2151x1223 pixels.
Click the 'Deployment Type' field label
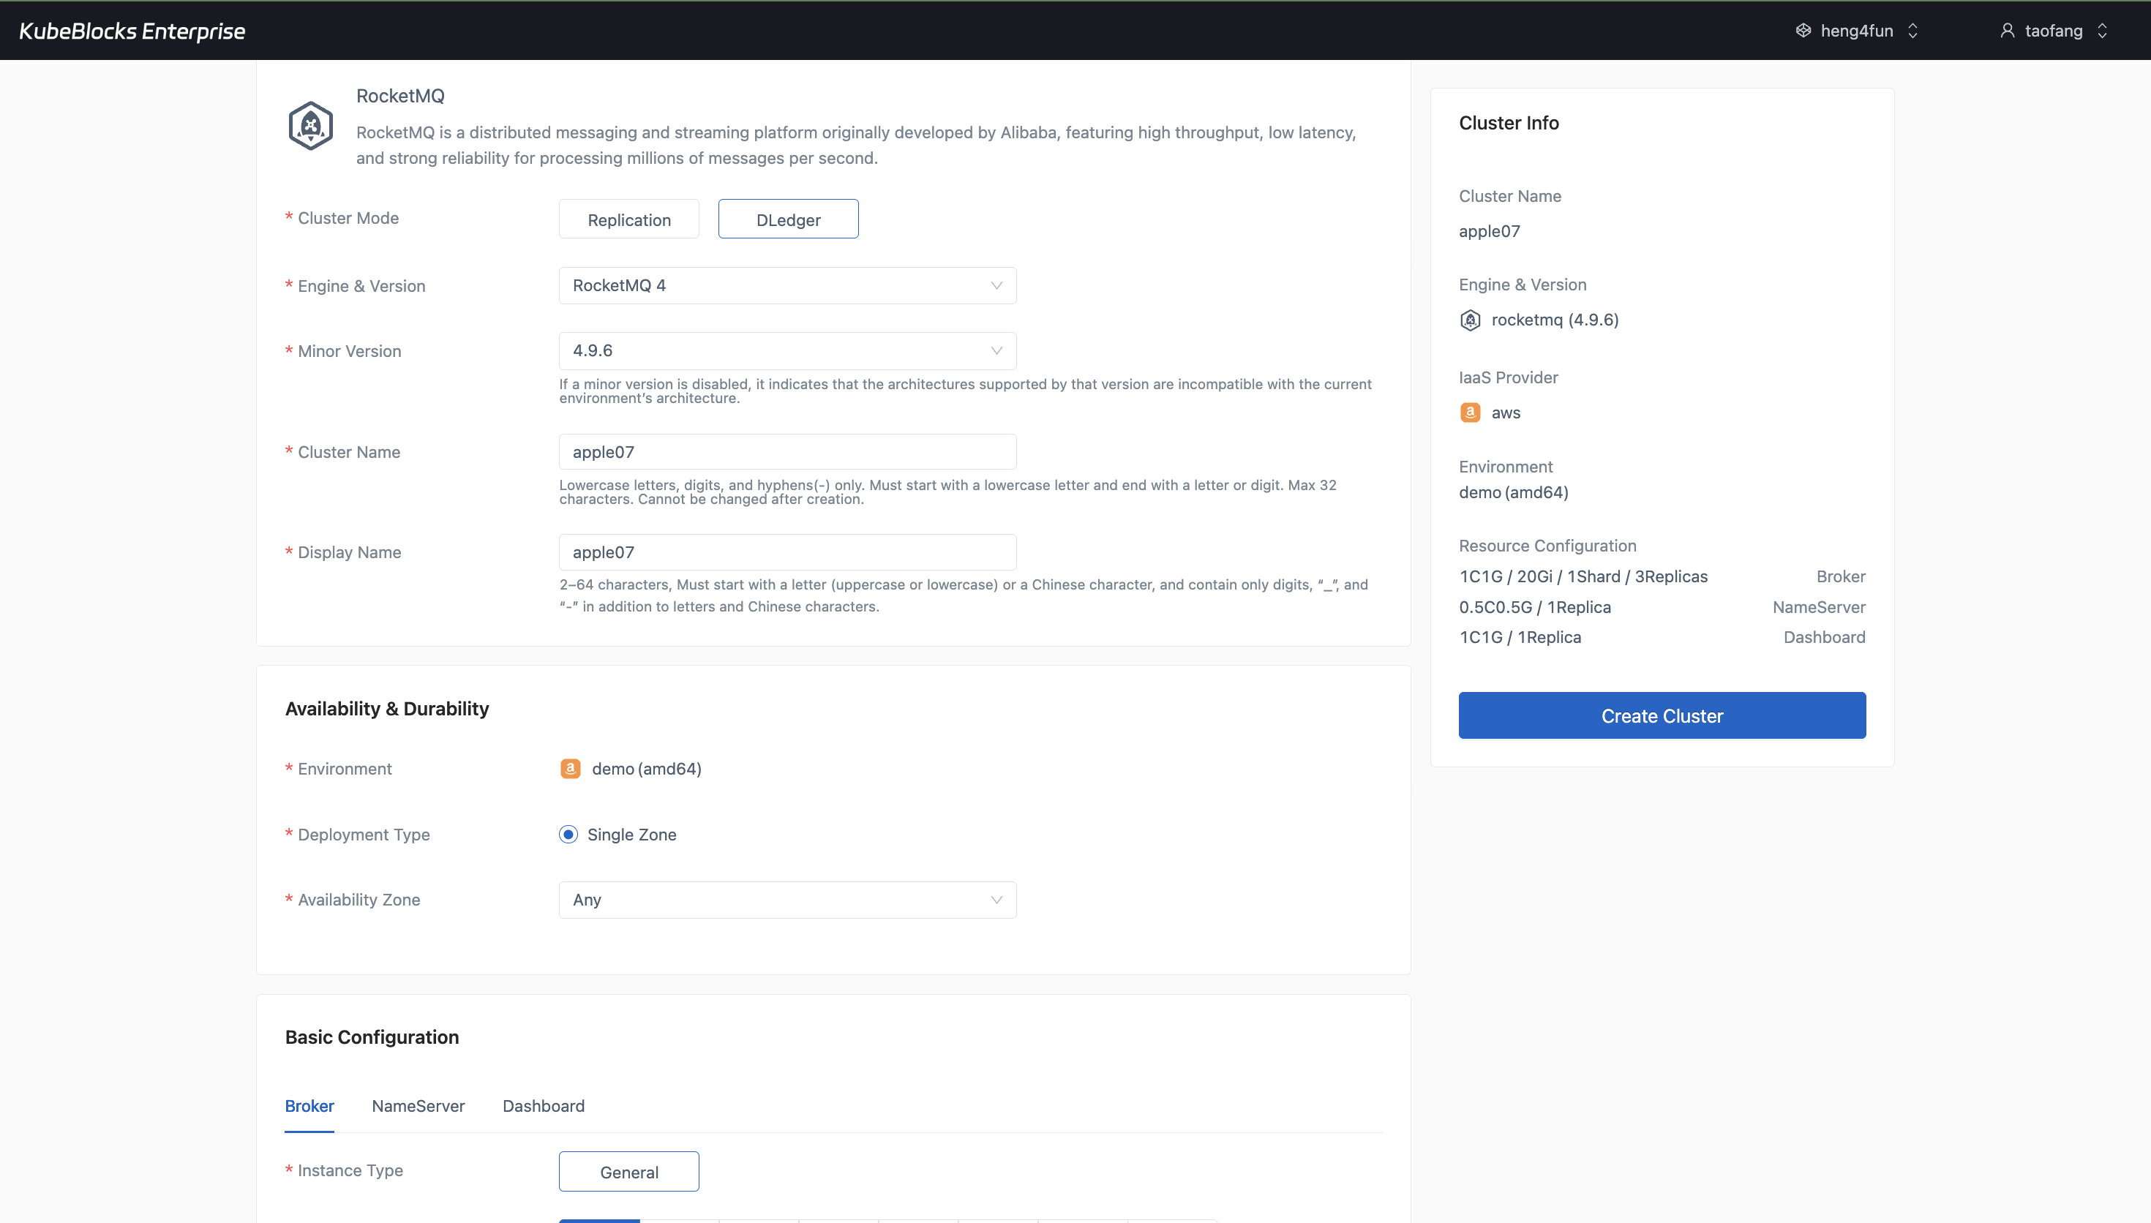[364, 834]
